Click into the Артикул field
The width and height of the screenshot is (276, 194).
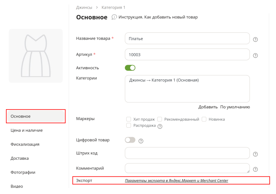187,54
